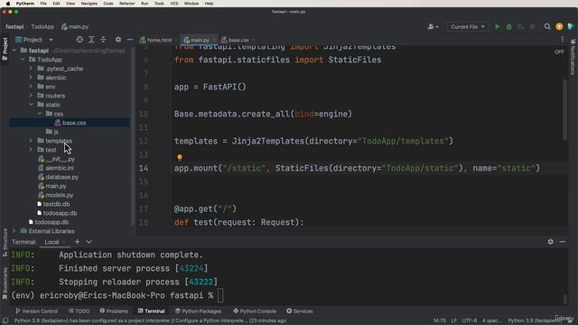The height and width of the screenshot is (325, 578).
Task: Collapse the static folder
Action: click(31, 105)
